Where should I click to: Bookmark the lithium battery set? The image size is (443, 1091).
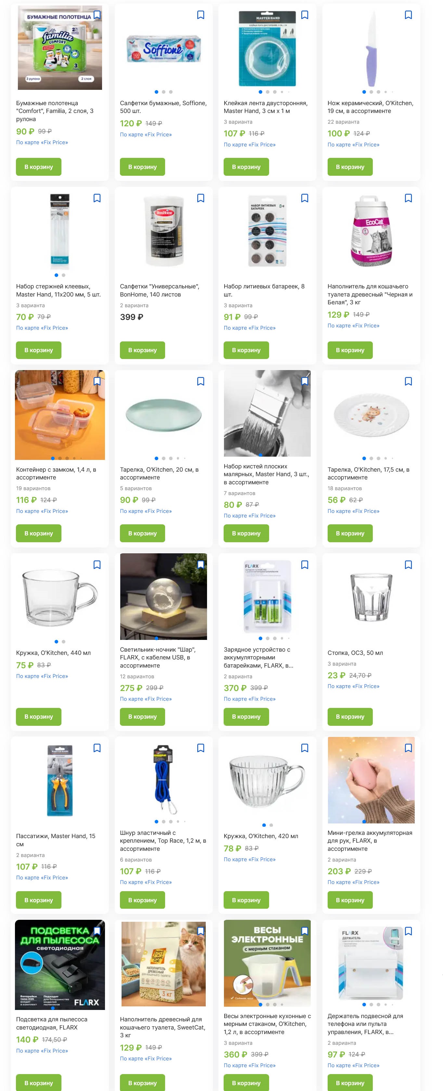coord(305,198)
